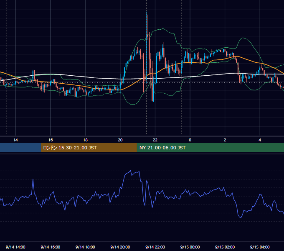Click the '2' hour label on chart axis
This screenshot has height=251, width=284.
pyautogui.click(x=225, y=140)
